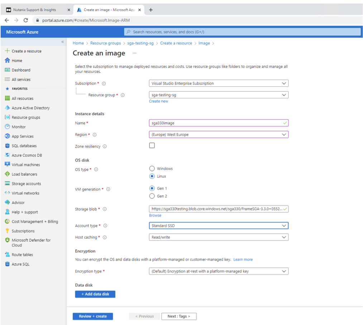Open SQL databases icon in sidebar
The width and height of the screenshot is (363, 325).
8,146
